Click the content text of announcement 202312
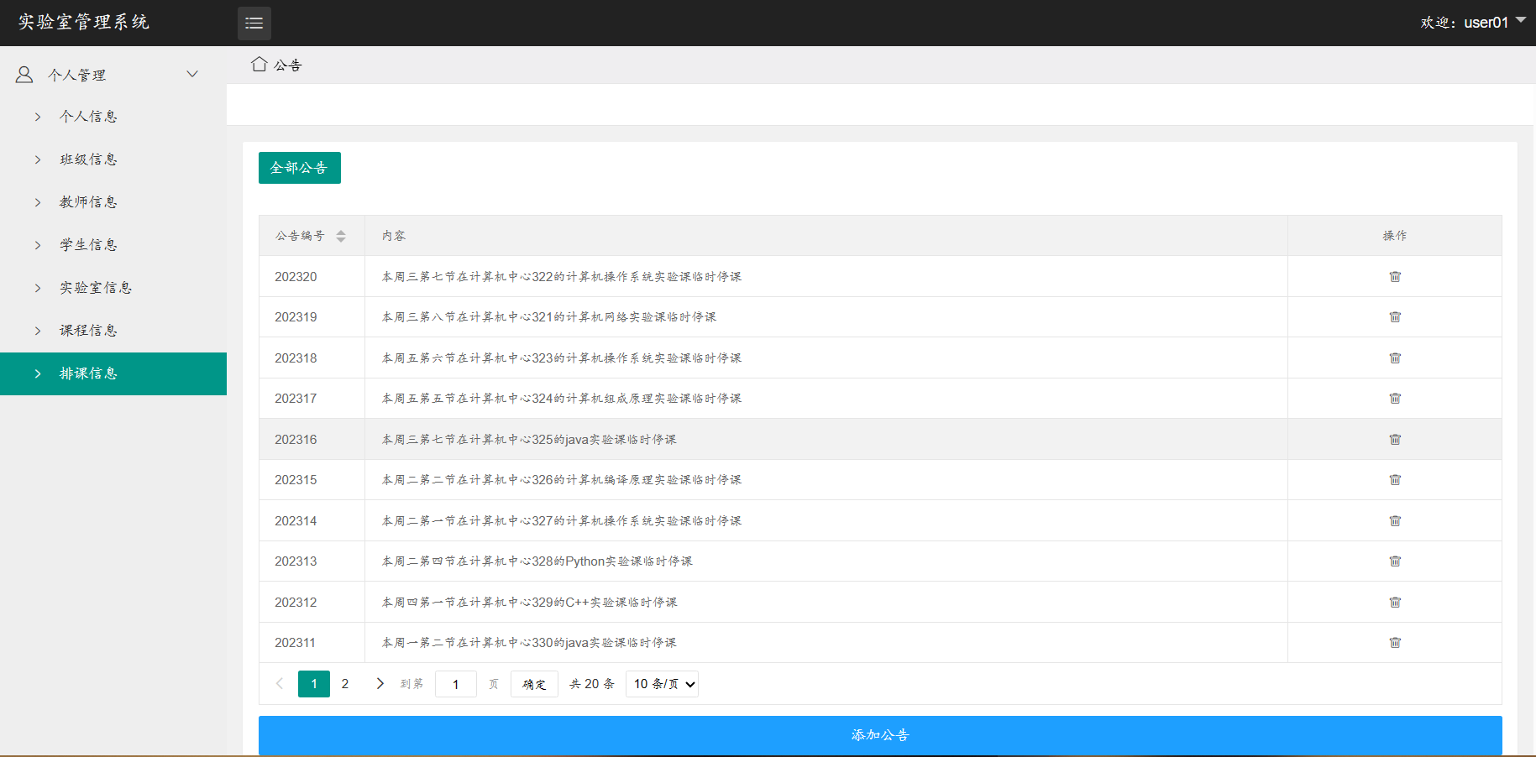Viewport: 1536px width, 757px height. (x=530, y=603)
